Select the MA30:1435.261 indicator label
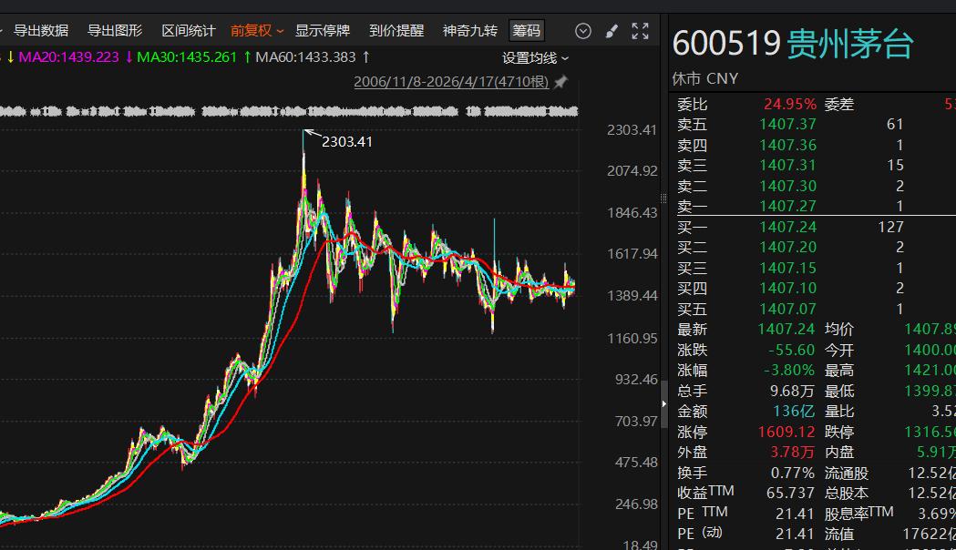The width and height of the screenshot is (956, 550). (187, 57)
